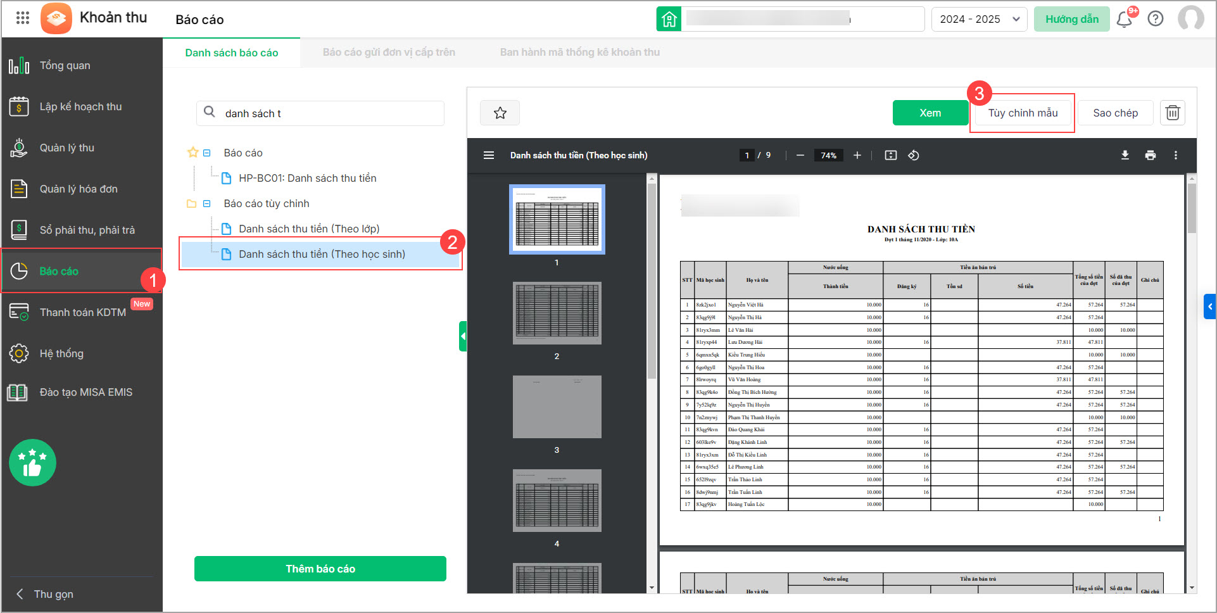This screenshot has width=1217, height=613.
Task: Click fit to page icon
Action: pyautogui.click(x=890, y=155)
